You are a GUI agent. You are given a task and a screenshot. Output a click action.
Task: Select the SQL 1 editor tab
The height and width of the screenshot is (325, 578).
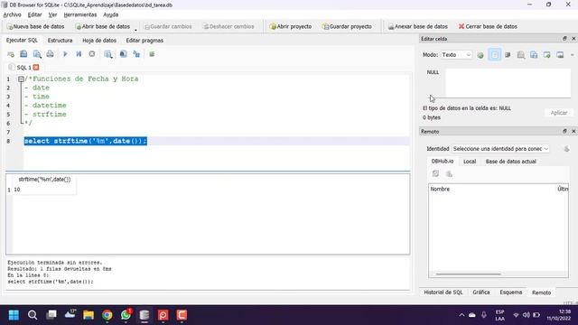[x=23, y=68]
